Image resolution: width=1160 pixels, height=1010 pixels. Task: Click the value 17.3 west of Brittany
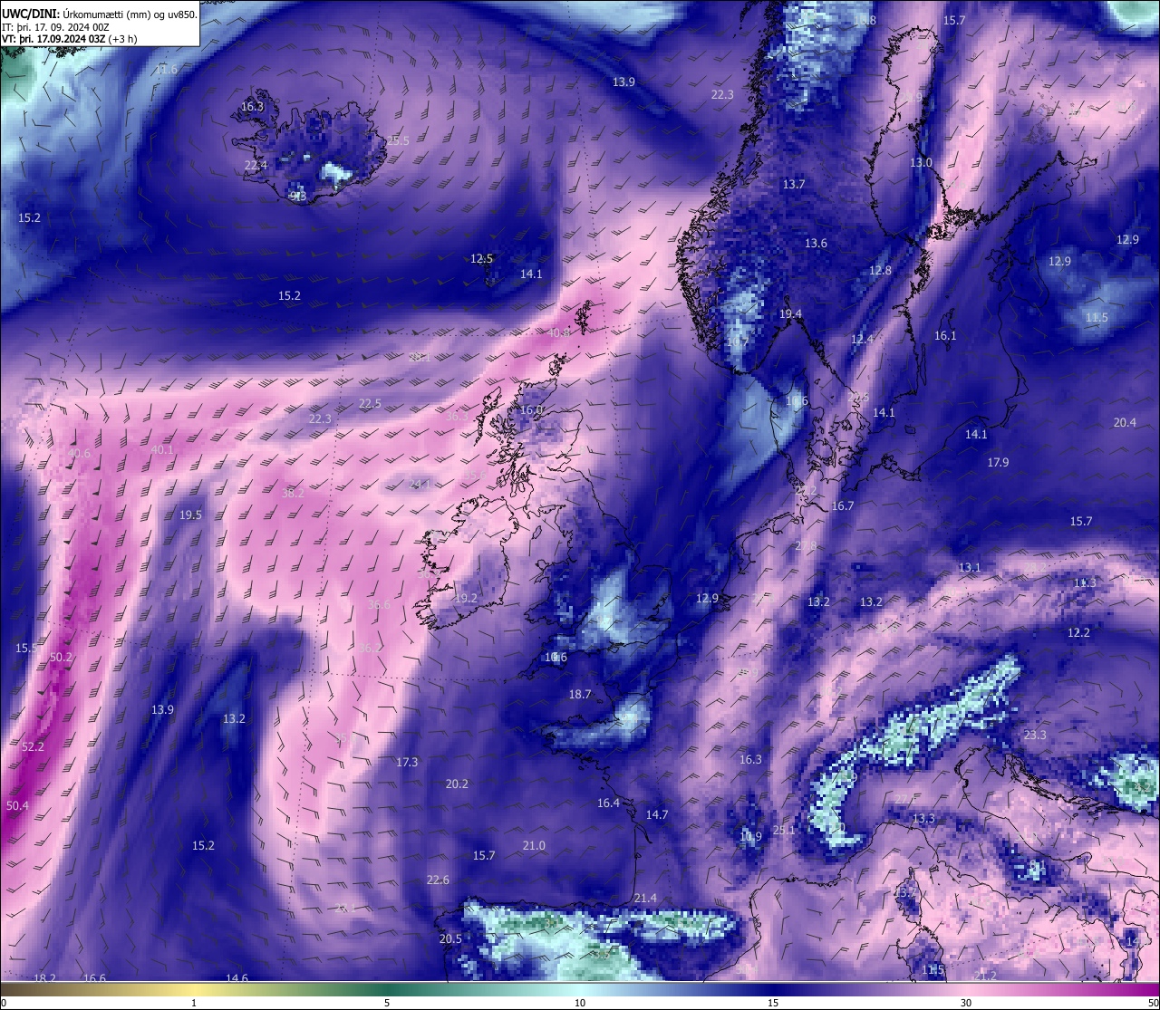point(407,762)
